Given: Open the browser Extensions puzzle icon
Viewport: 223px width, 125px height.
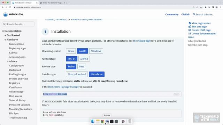Looking at the screenshot, I should tap(206, 7).
